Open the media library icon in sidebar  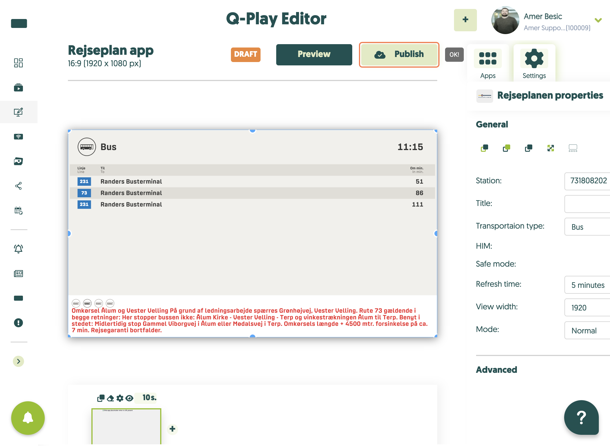pos(18,87)
